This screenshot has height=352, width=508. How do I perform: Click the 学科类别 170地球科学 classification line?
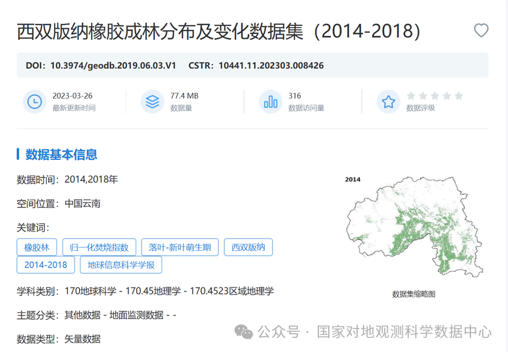click(x=145, y=291)
